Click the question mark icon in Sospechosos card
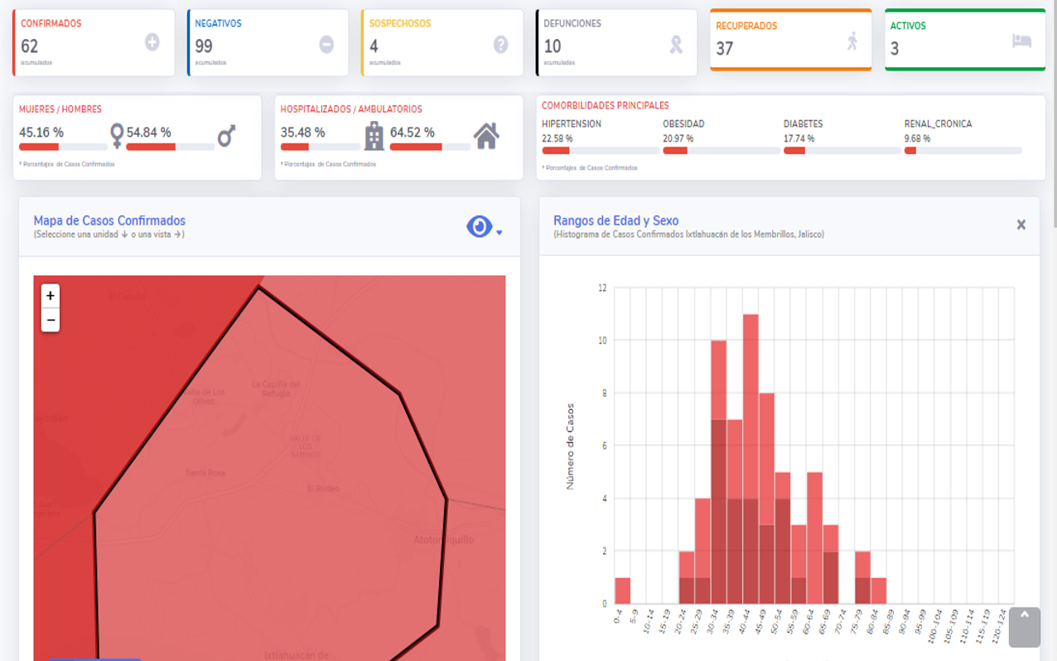Image resolution: width=1057 pixels, height=661 pixels. click(x=500, y=45)
